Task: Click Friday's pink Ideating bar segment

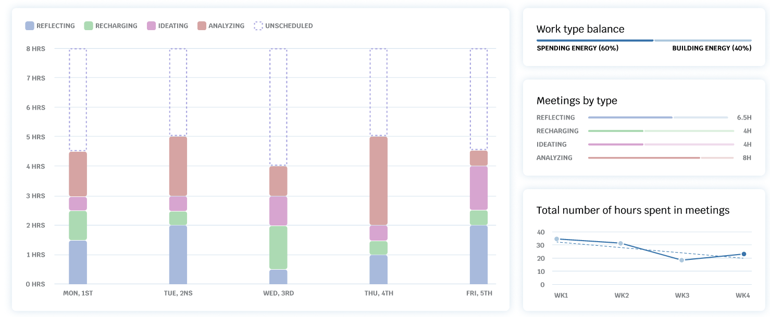Action: pyautogui.click(x=479, y=188)
